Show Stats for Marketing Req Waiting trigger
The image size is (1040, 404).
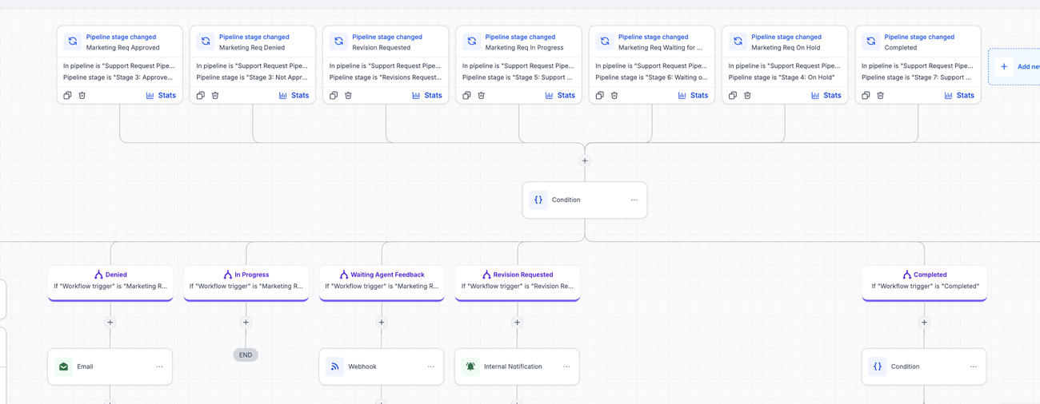693,96
